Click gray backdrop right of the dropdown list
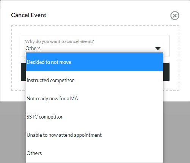Viewport: 190px width, 163px height. pyautogui.click(x=176, y=132)
